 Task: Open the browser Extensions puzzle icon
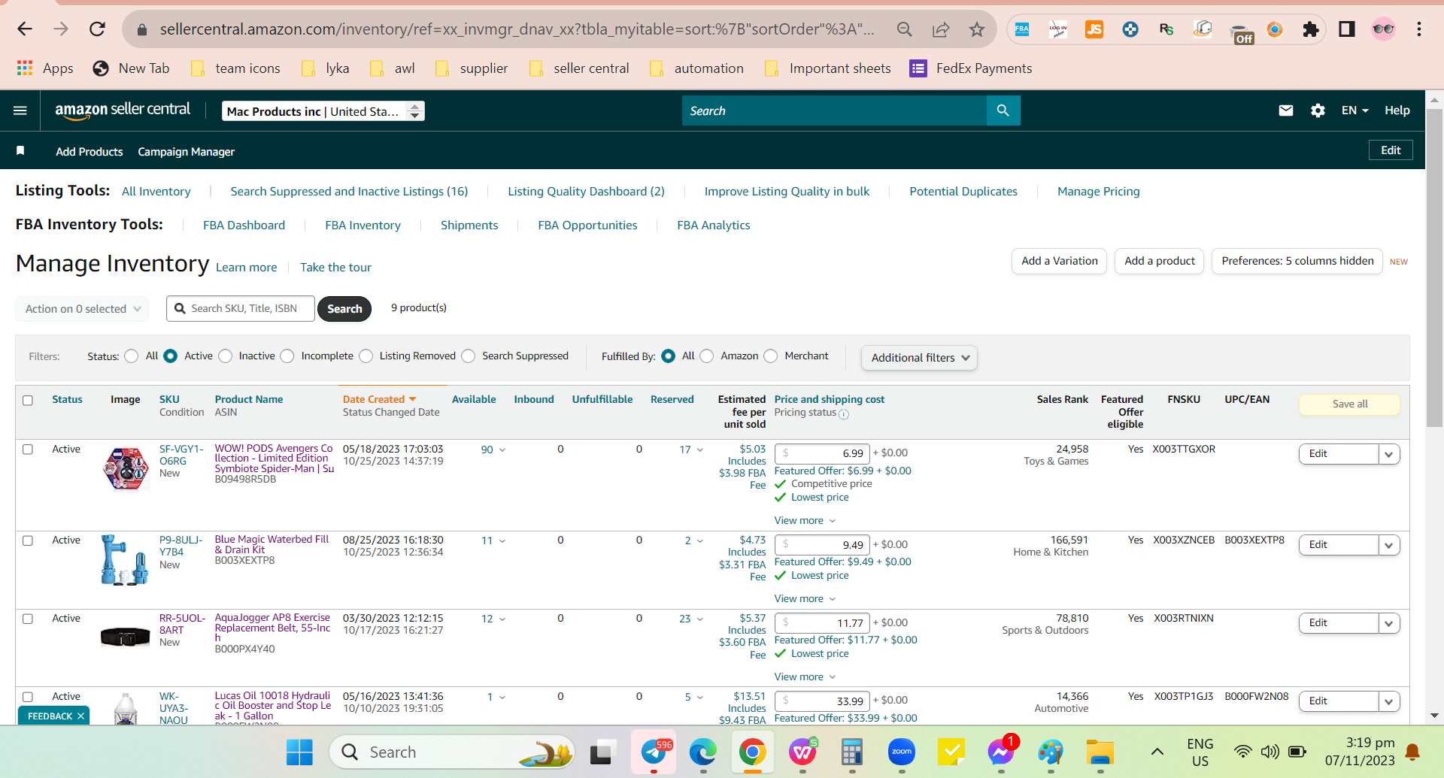(1311, 29)
